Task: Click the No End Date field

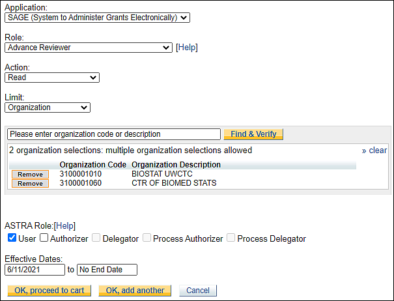Action: pyautogui.click(x=107, y=270)
